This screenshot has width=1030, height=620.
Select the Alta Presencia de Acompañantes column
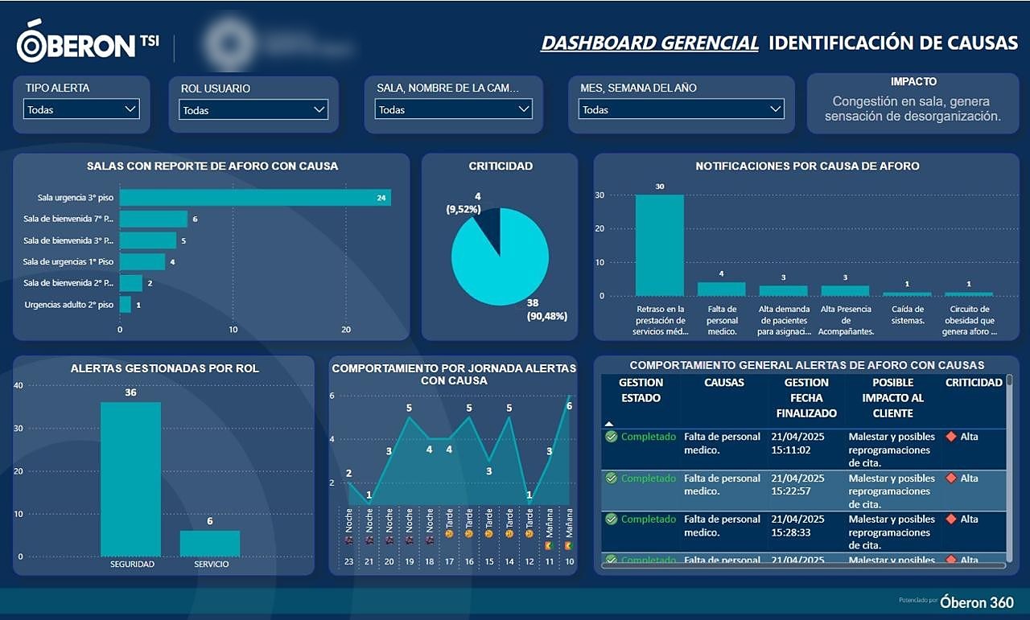(845, 290)
